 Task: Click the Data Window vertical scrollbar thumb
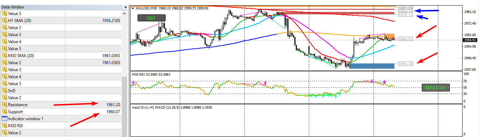pyautogui.click(x=124, y=107)
